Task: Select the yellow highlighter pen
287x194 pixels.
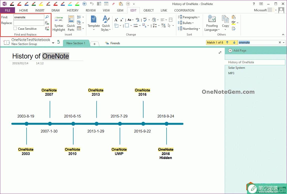Action: [x=41, y=4]
